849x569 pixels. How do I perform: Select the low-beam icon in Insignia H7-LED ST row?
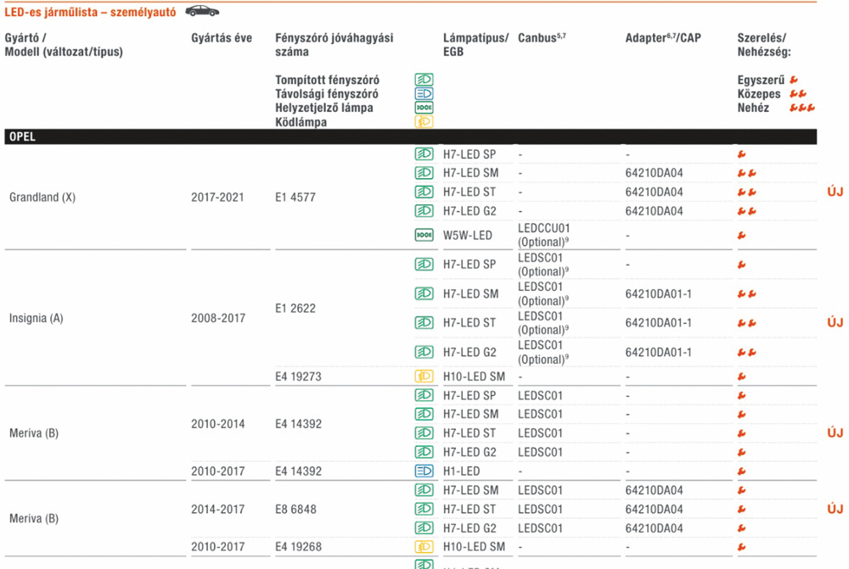[x=424, y=323]
